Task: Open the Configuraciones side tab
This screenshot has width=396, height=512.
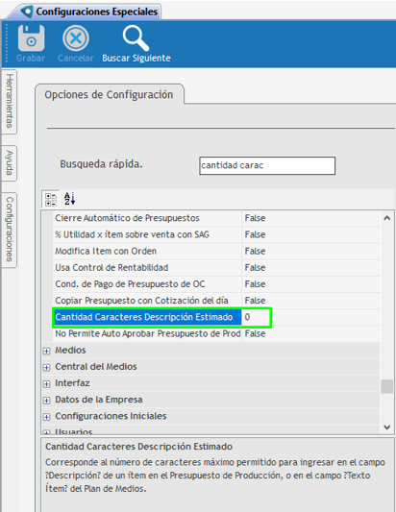Action: coord(10,230)
